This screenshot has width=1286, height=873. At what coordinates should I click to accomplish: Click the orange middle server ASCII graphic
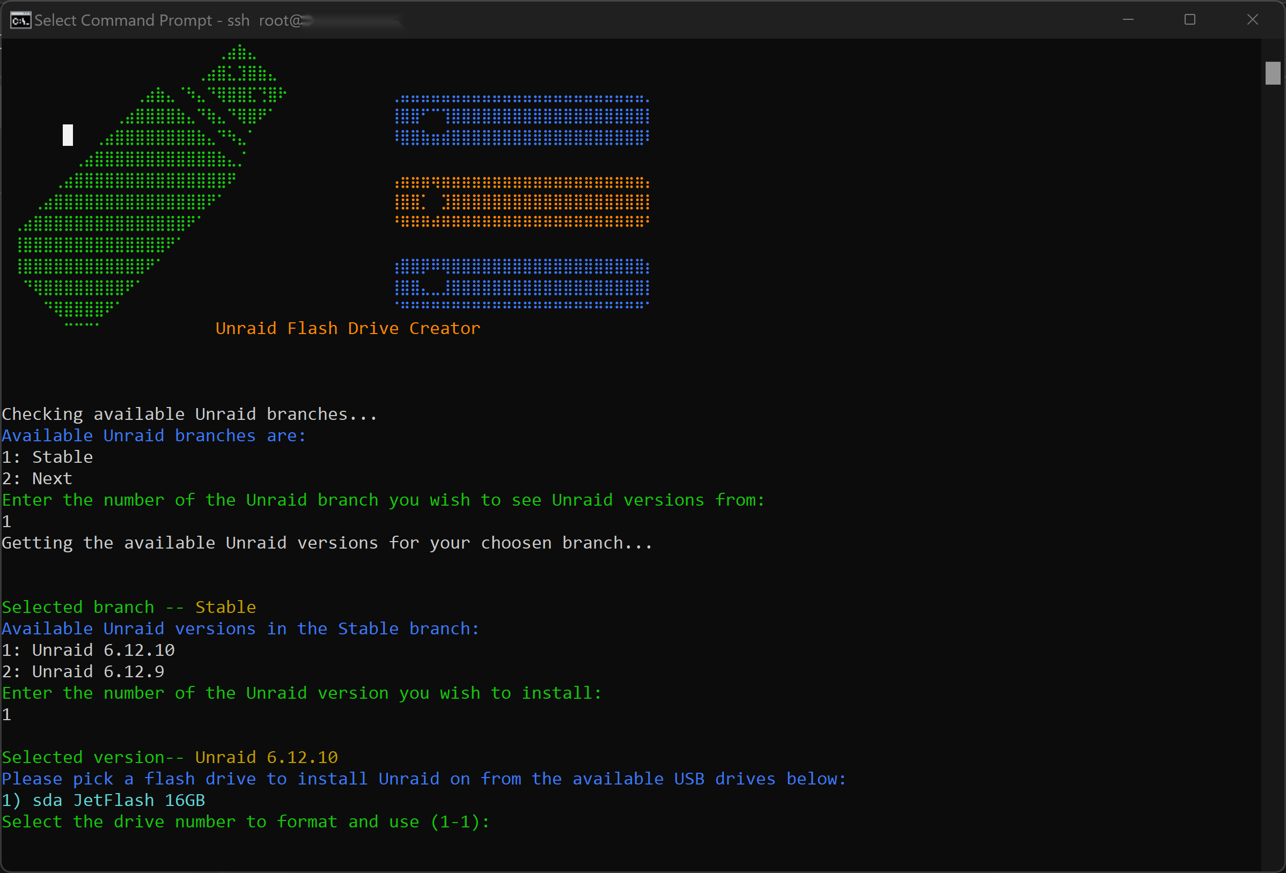522,202
